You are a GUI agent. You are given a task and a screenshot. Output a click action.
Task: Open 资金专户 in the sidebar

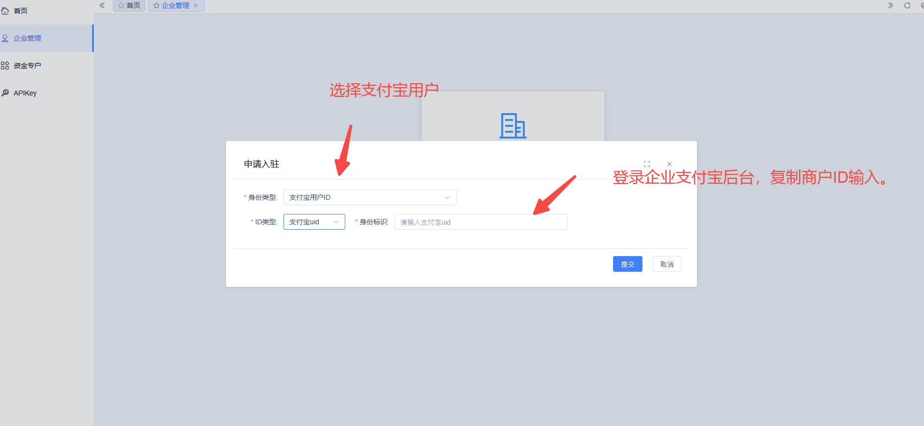pos(27,66)
